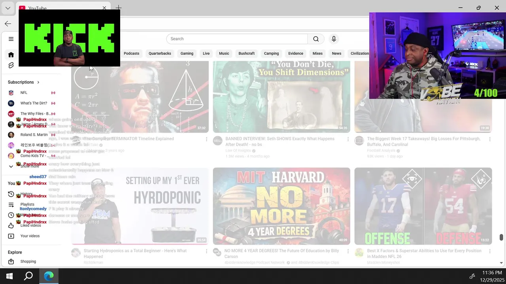The width and height of the screenshot is (506, 284).
Task: Select the Live filter chip
Action: 206,53
